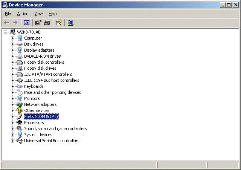The width and height of the screenshot is (241, 170).
Task: Click the Processors chip icon
Action: (20, 123)
